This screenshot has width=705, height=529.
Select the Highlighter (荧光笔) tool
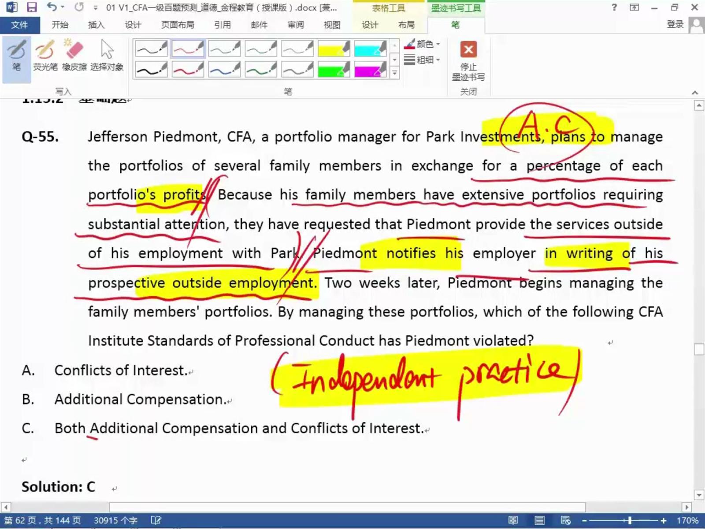coord(45,56)
